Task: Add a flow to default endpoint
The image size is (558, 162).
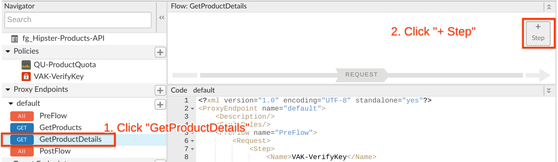Action: pyautogui.click(x=160, y=104)
